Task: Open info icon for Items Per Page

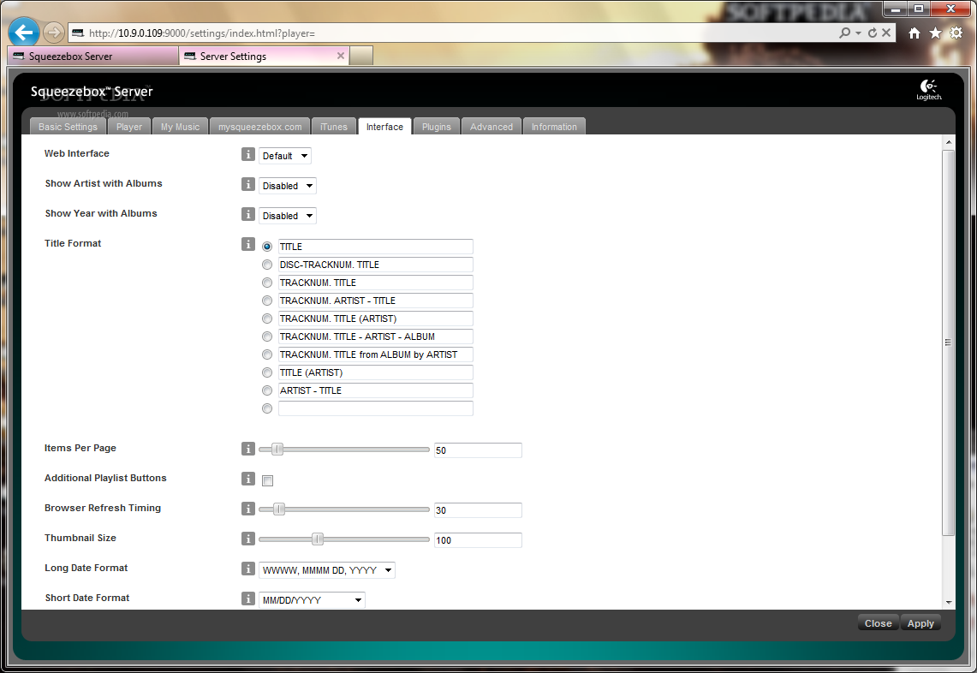Action: [248, 448]
